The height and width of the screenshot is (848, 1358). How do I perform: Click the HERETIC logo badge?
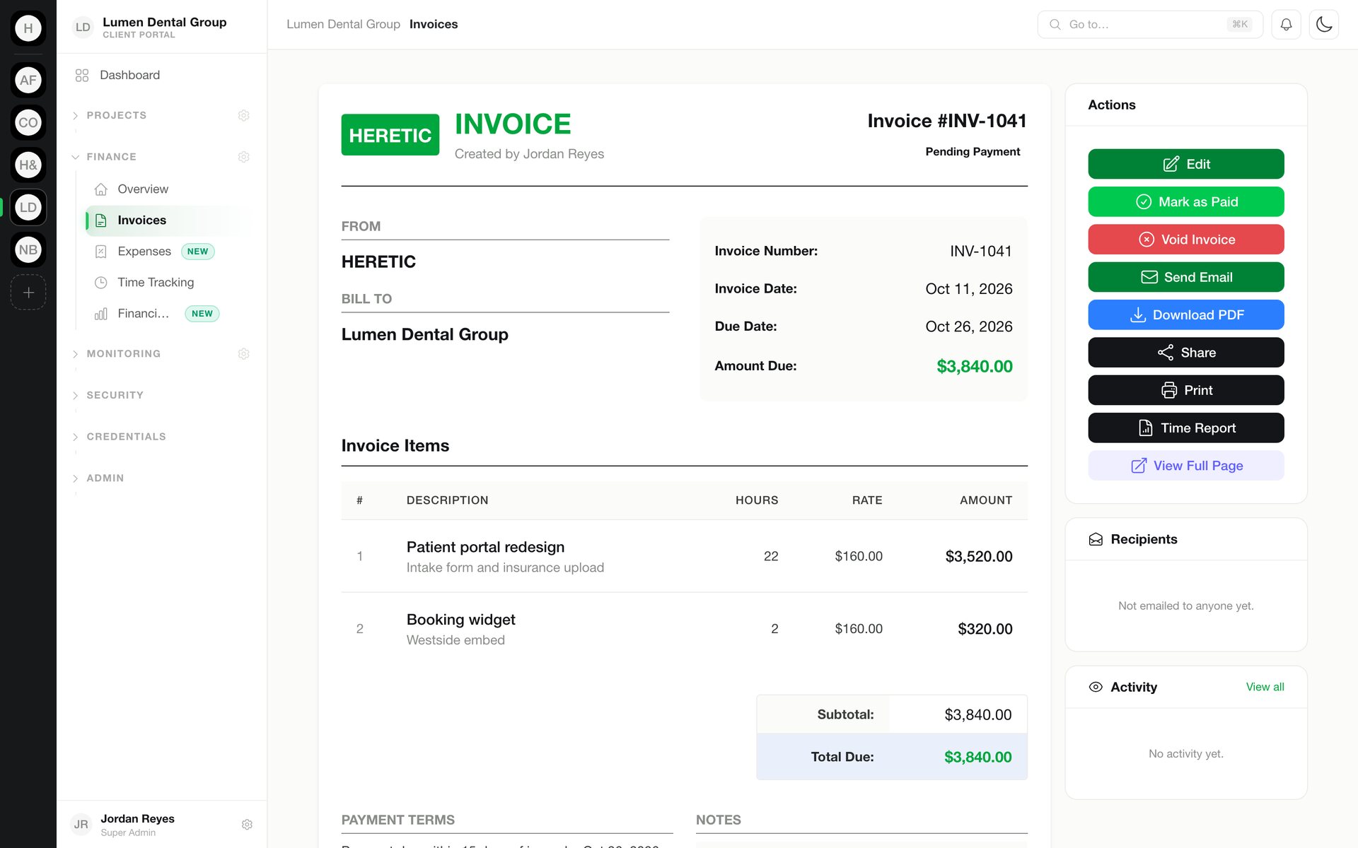coord(390,135)
